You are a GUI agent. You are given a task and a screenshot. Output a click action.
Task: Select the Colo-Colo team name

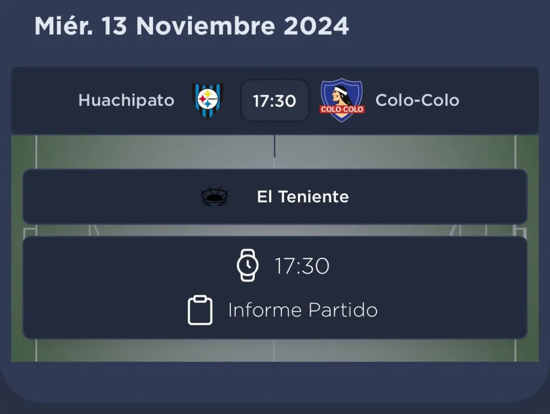[417, 100]
